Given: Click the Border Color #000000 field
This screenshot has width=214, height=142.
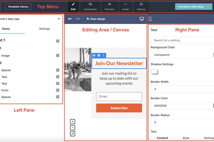Looking at the screenshot, I should (x=182, y=106).
